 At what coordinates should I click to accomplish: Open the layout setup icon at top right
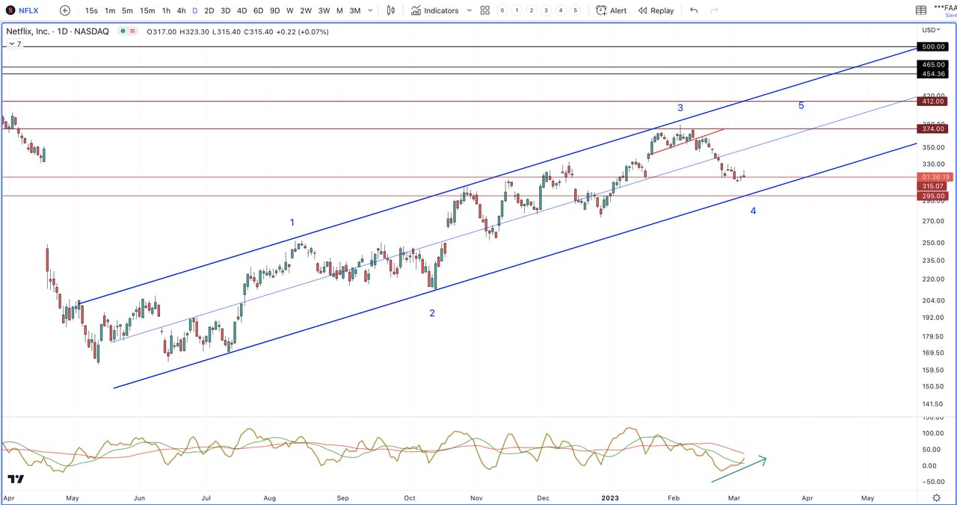click(921, 10)
